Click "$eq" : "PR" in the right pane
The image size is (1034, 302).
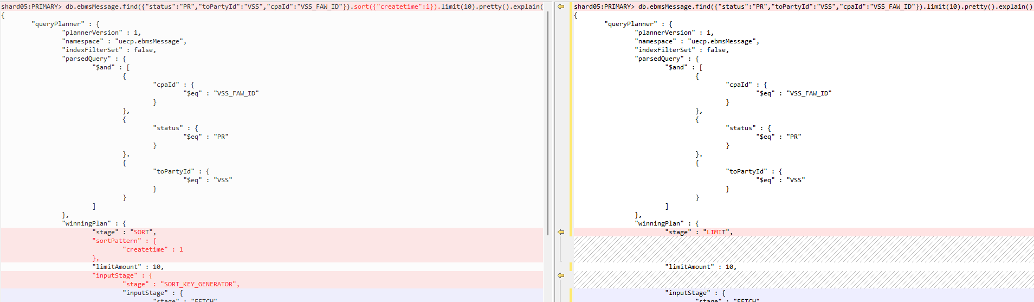(779, 137)
